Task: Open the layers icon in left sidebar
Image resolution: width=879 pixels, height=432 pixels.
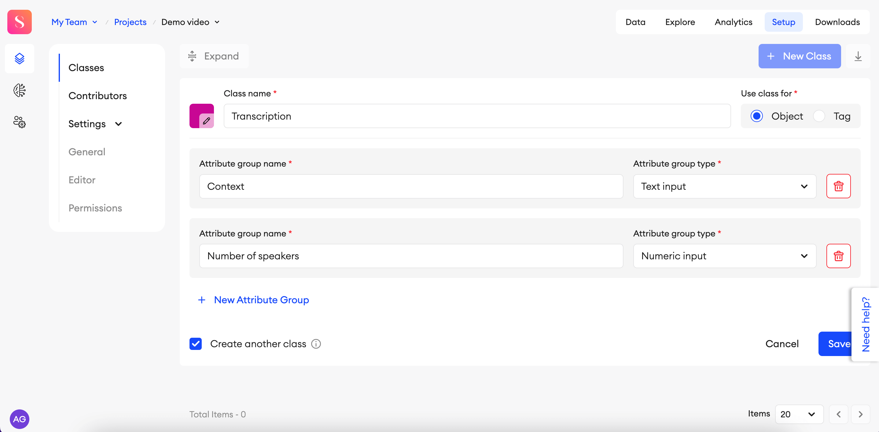Action: 20,58
